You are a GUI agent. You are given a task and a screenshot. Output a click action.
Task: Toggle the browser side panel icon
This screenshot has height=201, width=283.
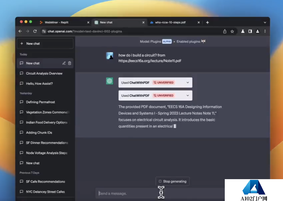(x=250, y=31)
